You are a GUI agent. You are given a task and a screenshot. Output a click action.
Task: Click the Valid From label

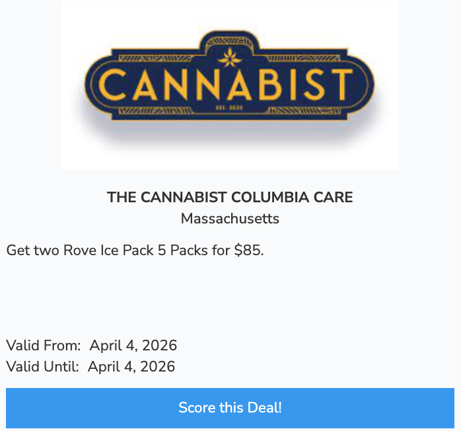tap(43, 345)
